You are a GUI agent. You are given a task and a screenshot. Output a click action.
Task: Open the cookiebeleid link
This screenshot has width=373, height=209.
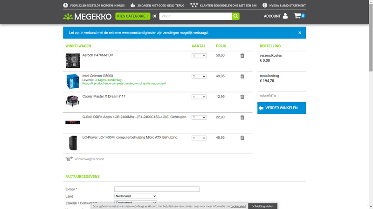tap(238, 206)
